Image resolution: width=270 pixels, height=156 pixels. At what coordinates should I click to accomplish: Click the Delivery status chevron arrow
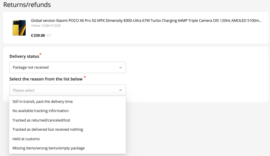click(120, 68)
